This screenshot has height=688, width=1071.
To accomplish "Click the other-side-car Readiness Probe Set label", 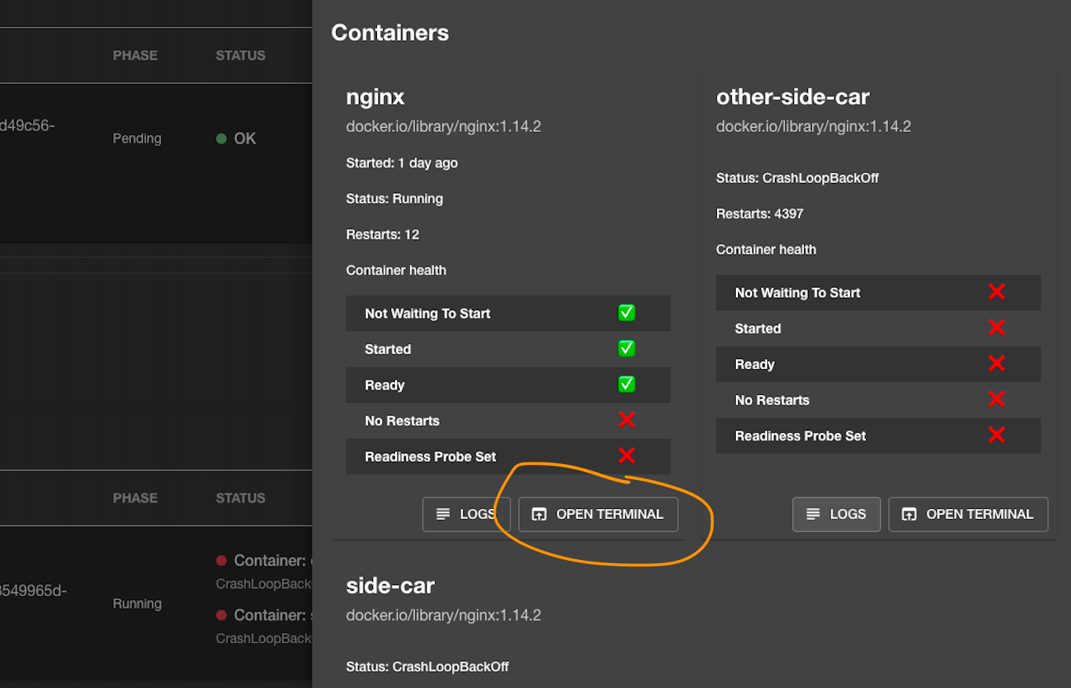I will click(x=801, y=436).
